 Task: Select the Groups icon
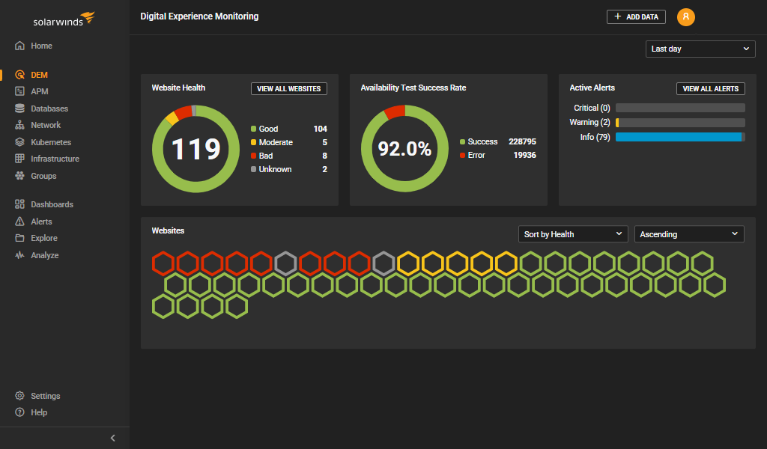pos(19,175)
